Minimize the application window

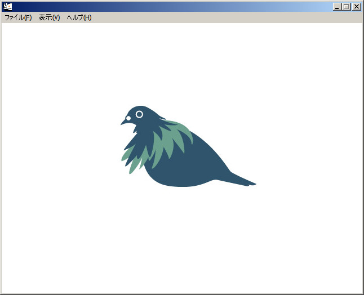pyautogui.click(x=337, y=7)
